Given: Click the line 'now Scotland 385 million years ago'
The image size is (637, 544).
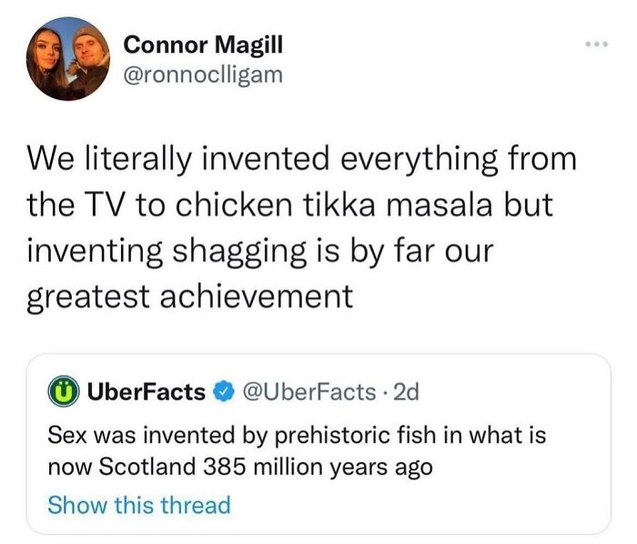Looking at the screenshot, I should tap(239, 469).
